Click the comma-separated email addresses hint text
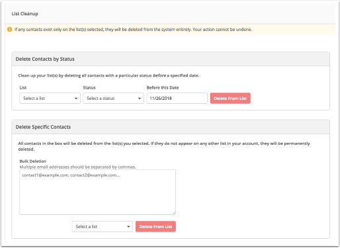 77,167
